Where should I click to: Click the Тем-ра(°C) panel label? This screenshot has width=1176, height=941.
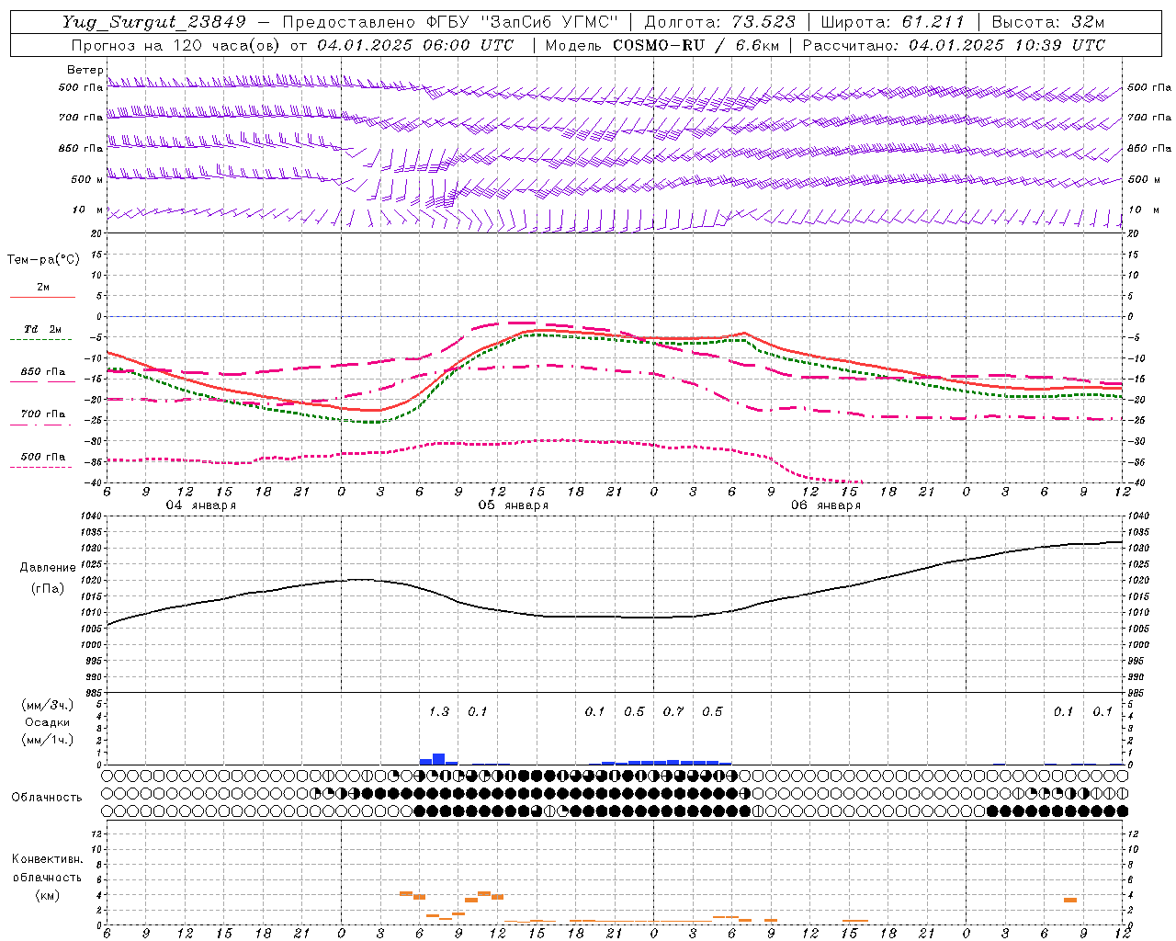[x=43, y=260]
